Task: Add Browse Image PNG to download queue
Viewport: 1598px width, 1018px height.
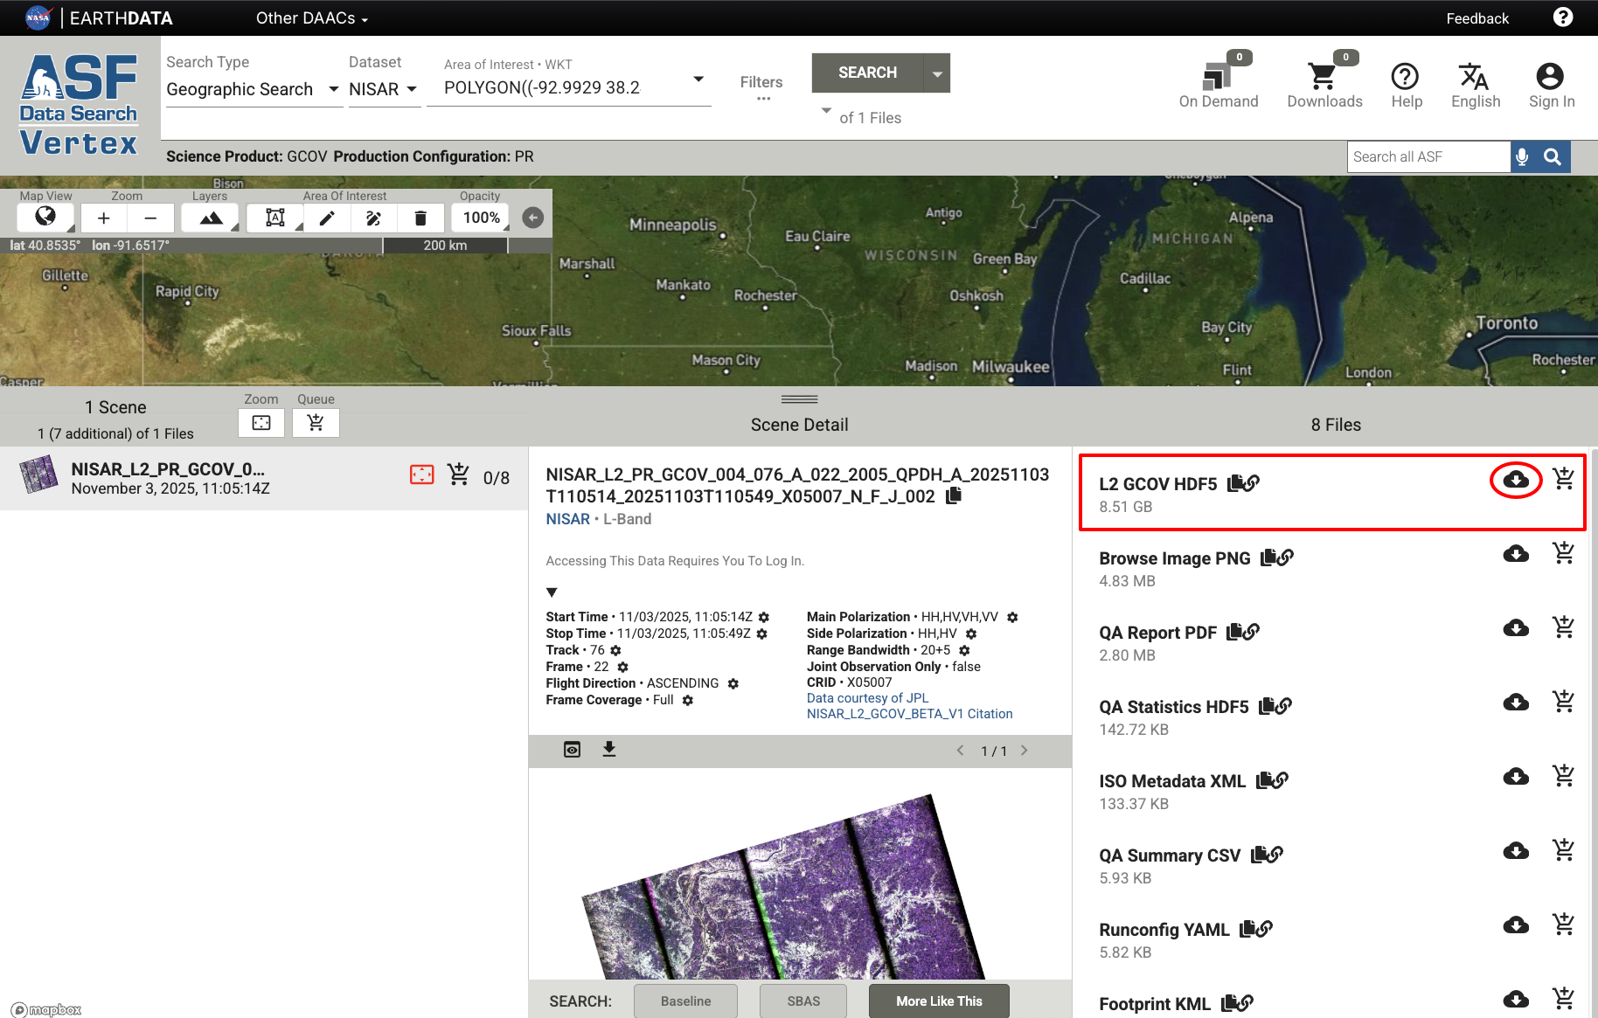Action: pos(1563,553)
